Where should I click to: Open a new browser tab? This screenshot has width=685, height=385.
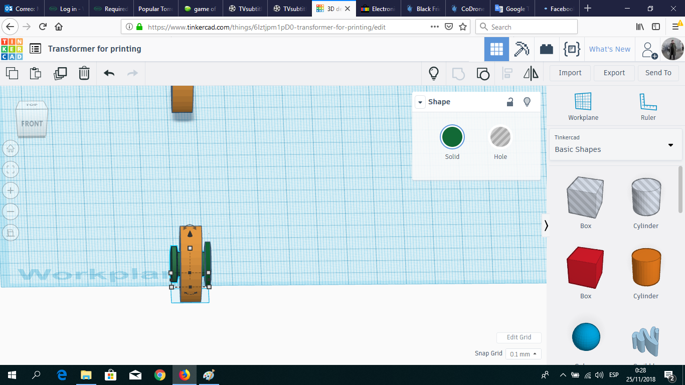point(588,9)
